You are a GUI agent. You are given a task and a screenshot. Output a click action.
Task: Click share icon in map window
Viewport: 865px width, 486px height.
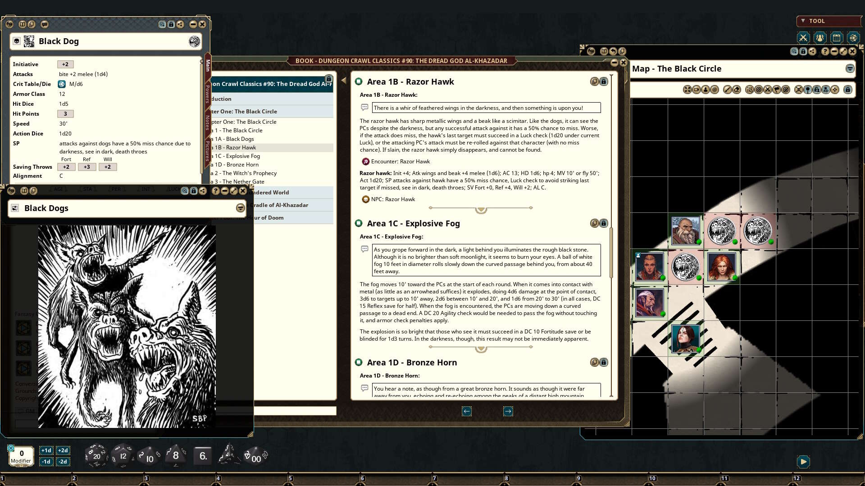(x=812, y=51)
